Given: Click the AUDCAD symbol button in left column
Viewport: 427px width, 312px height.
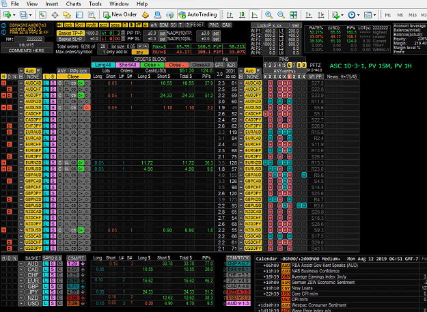Looking at the screenshot, I should coord(33,83).
